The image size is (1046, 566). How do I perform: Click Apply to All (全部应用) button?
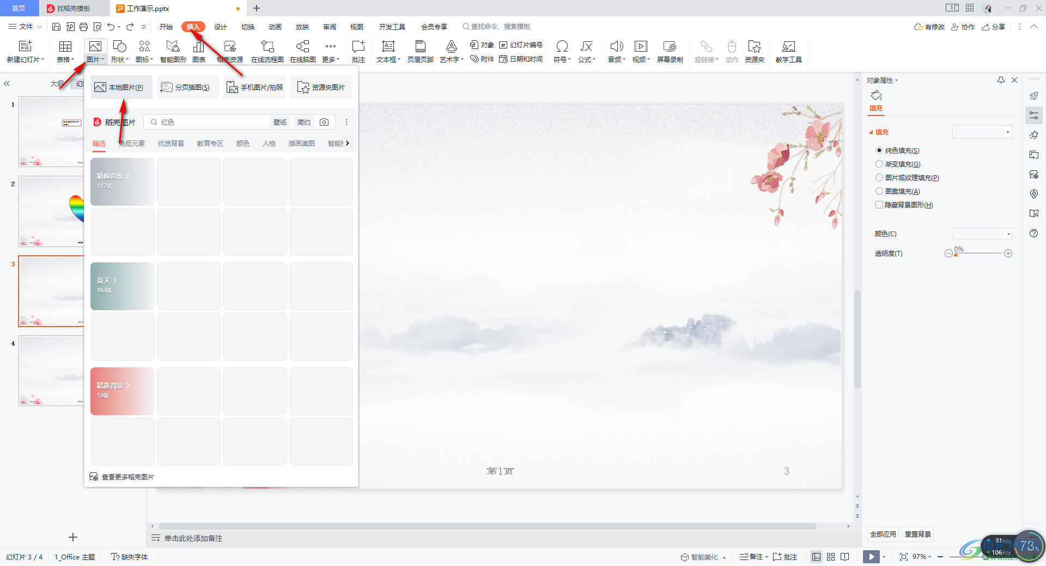[x=883, y=534]
